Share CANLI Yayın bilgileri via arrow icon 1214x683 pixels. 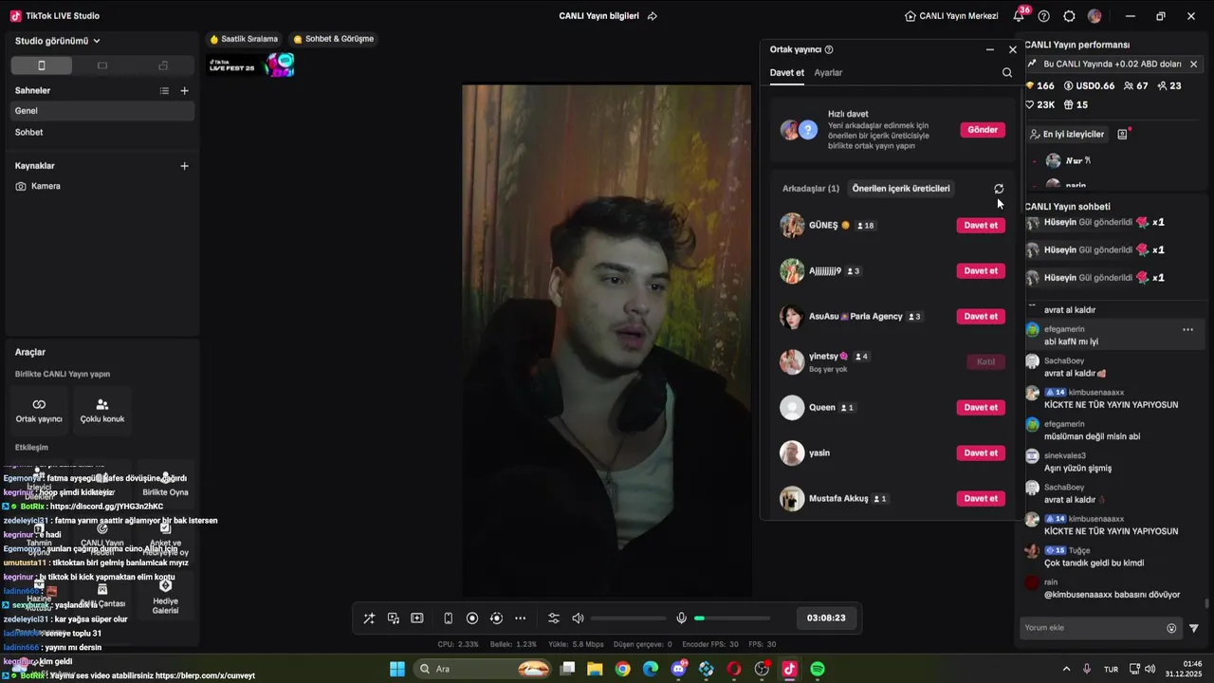pos(653,16)
